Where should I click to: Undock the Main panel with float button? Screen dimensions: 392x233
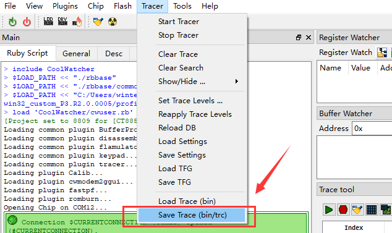click(x=299, y=38)
